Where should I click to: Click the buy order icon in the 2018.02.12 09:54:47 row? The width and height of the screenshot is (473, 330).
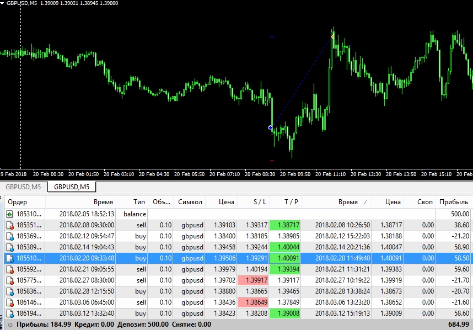click(x=9, y=236)
